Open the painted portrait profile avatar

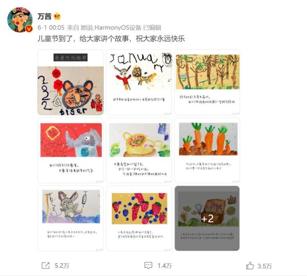pos(20,19)
